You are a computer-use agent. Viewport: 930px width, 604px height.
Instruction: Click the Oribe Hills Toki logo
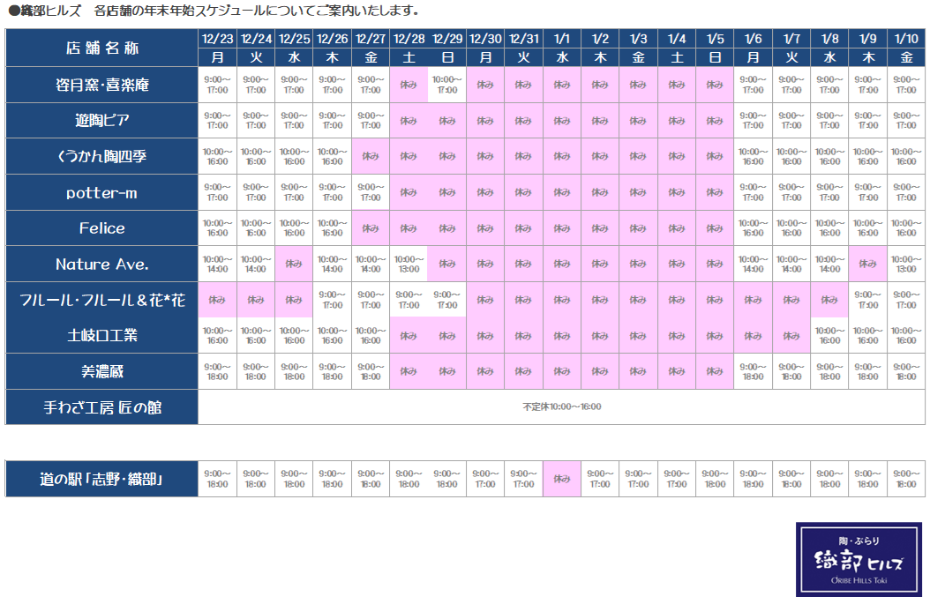pos(859,559)
